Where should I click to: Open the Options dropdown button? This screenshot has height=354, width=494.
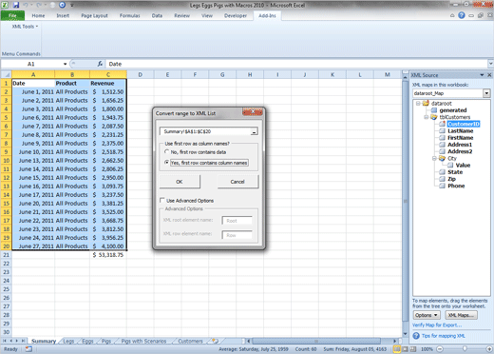(x=427, y=315)
